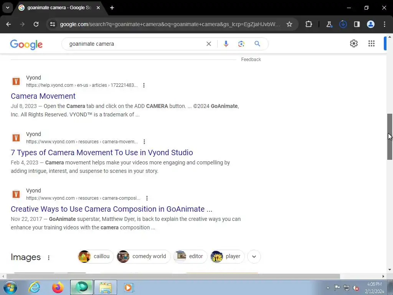Launch Firefox from taskbar
393x295 pixels.
pyautogui.click(x=58, y=287)
